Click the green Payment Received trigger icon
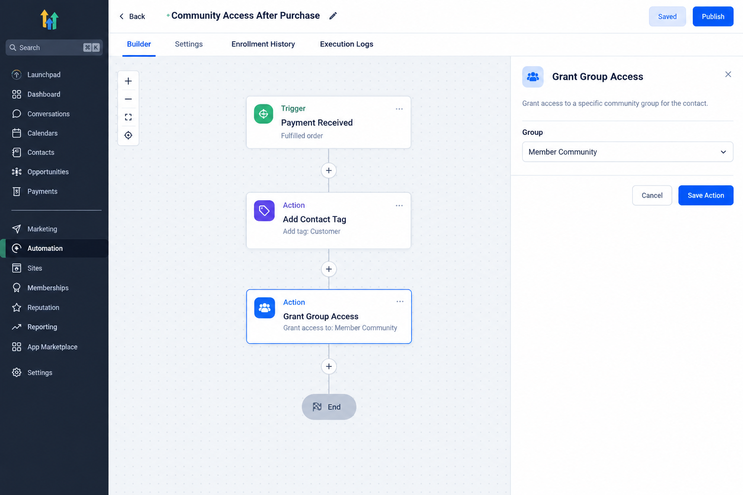Image resolution: width=743 pixels, height=495 pixels. [x=264, y=114]
